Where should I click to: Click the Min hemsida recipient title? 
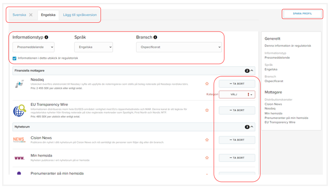(41, 155)
